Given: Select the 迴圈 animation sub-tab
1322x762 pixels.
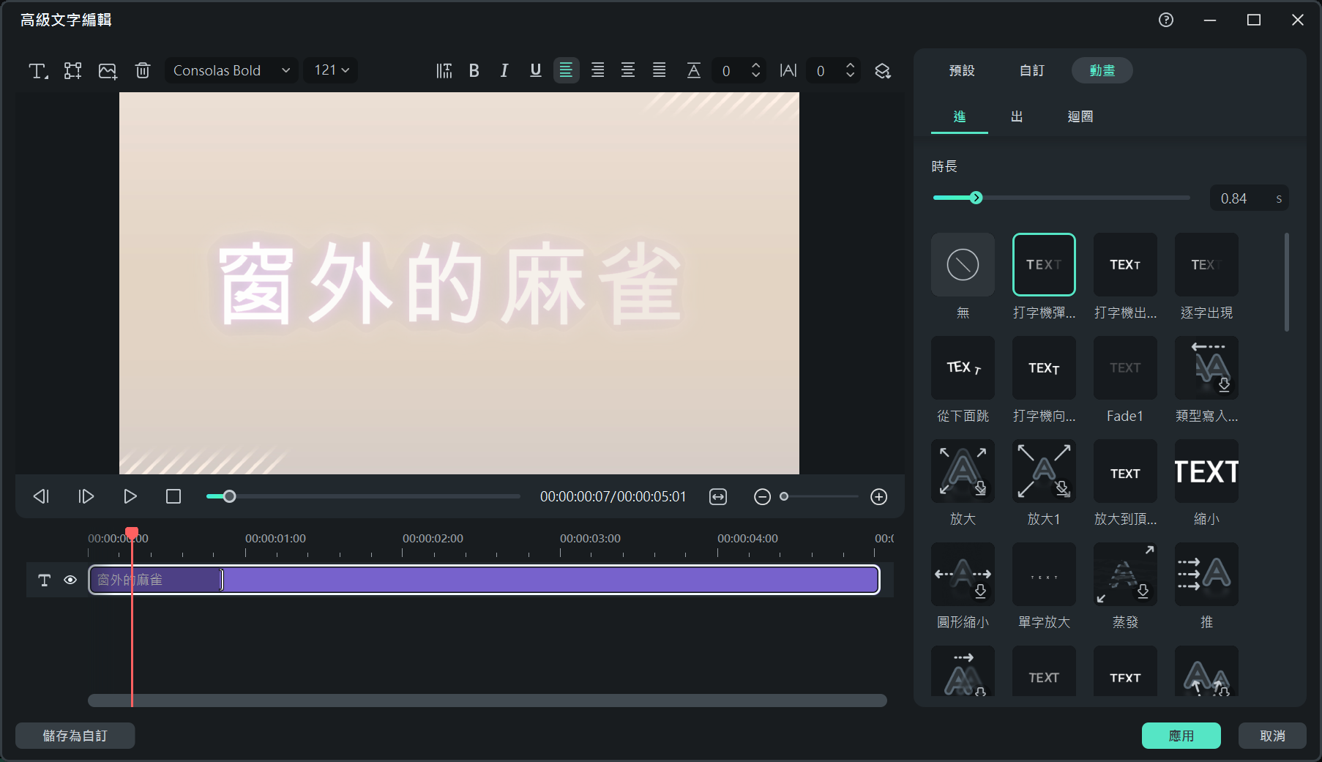Looking at the screenshot, I should tap(1080, 117).
